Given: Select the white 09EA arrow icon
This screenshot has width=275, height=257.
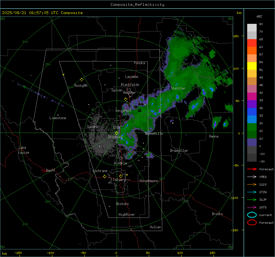Looking at the screenshot, I should (252, 177).
